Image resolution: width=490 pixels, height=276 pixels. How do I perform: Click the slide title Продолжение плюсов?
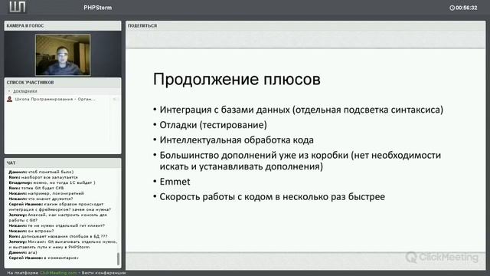click(x=237, y=79)
